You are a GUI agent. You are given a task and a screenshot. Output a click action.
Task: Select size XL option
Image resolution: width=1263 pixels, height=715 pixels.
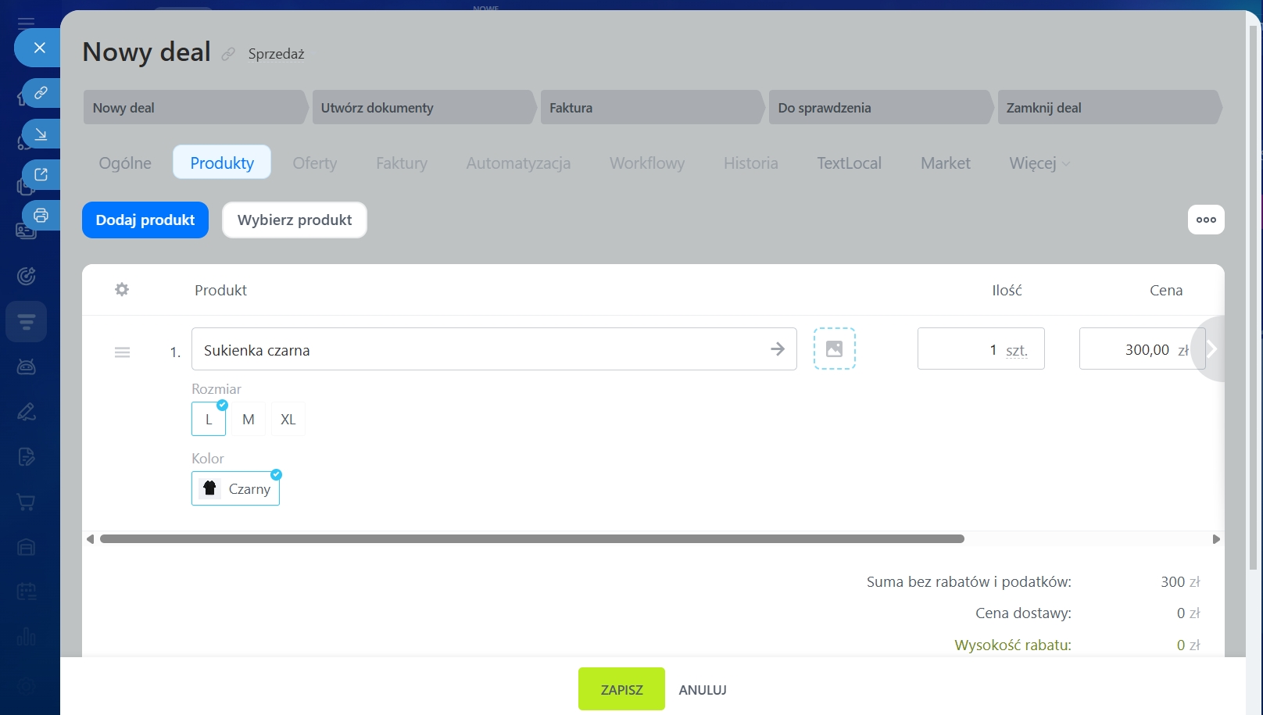288,420
